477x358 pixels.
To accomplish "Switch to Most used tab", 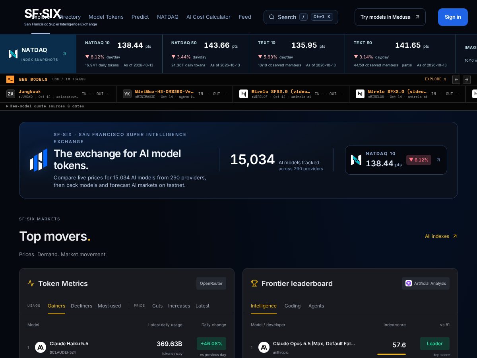I will (109, 306).
